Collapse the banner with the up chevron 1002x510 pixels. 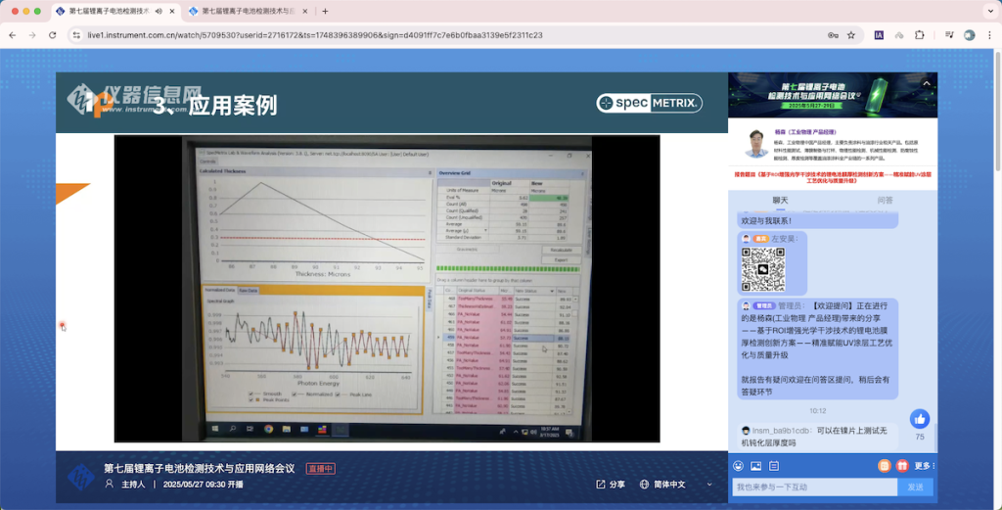click(x=927, y=83)
